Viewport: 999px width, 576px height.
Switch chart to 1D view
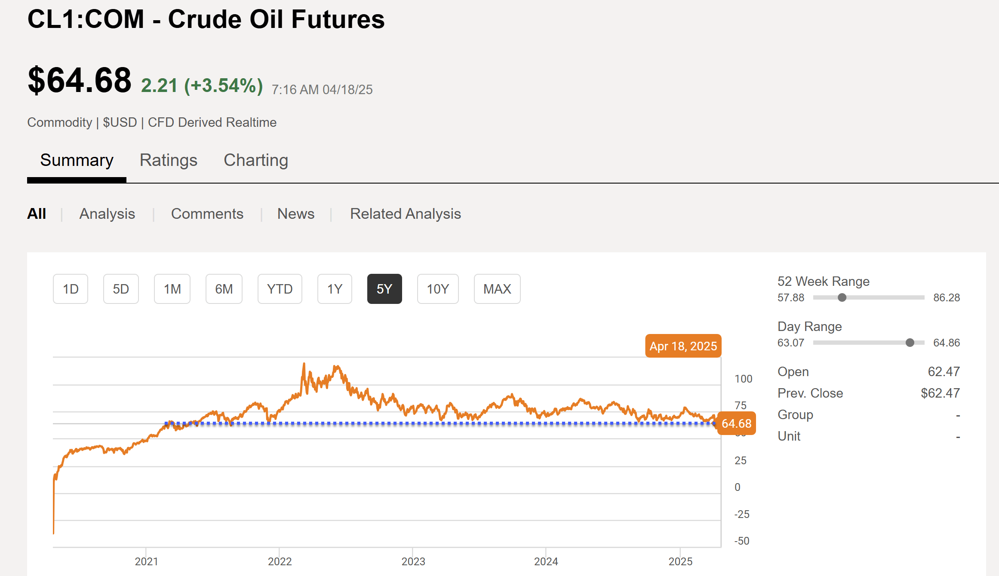pyautogui.click(x=70, y=289)
